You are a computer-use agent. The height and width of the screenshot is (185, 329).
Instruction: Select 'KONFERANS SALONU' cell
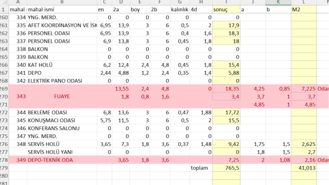(62, 128)
